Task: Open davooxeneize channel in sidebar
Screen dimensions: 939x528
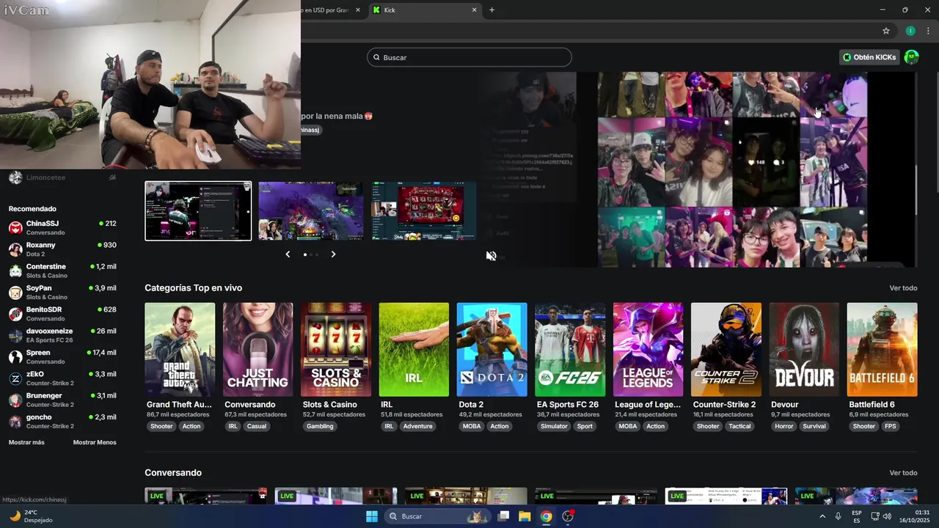Action: [x=62, y=335]
